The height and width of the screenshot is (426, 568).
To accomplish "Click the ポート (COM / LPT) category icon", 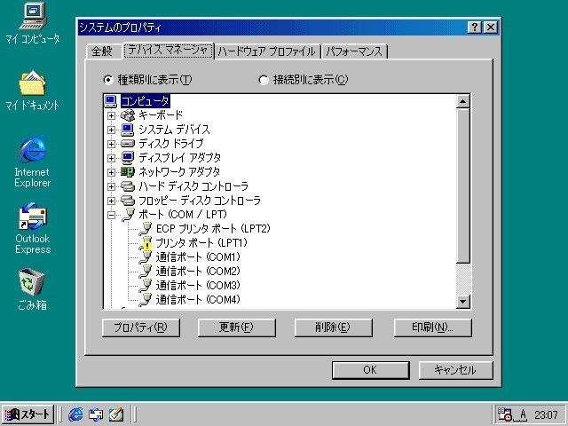I will (128, 215).
